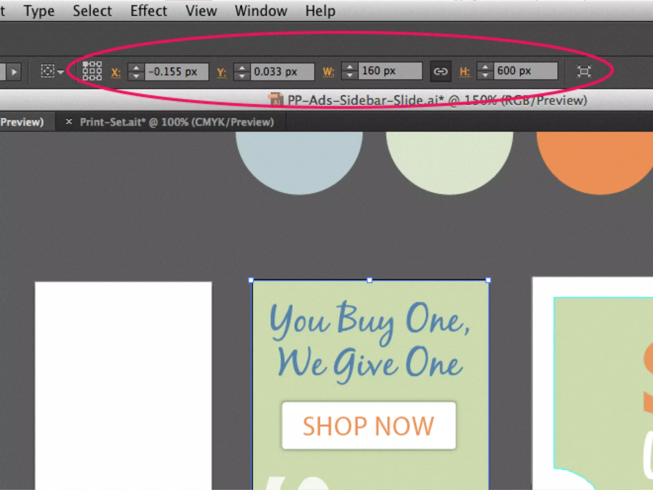The image size is (653, 490).
Task: Close the Print-Set.ait document tab
Action: coord(69,122)
